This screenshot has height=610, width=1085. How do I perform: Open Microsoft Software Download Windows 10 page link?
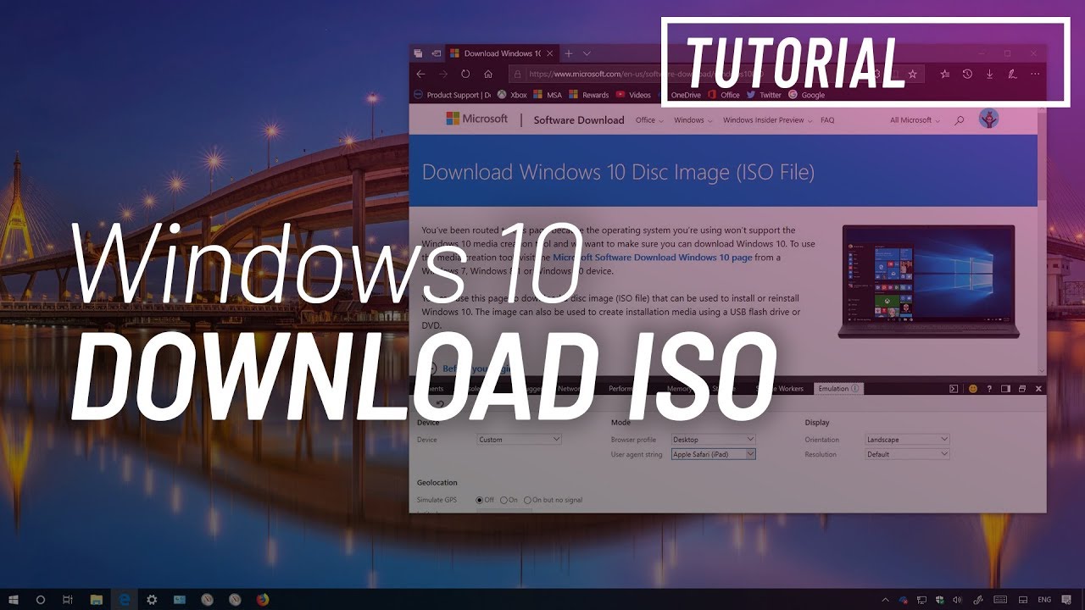pyautogui.click(x=652, y=257)
